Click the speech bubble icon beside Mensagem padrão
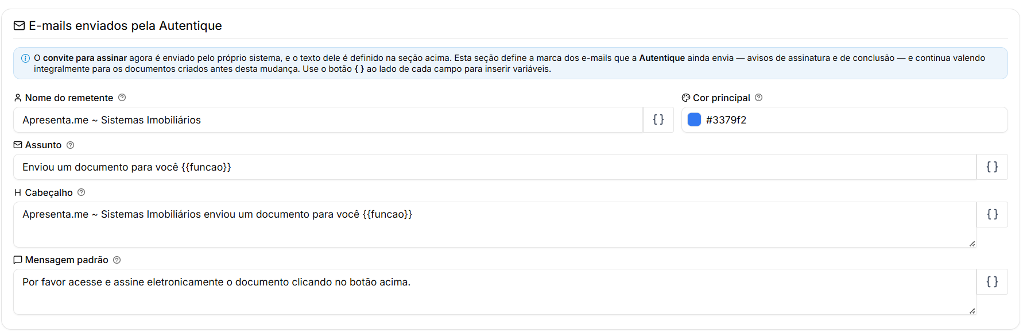This screenshot has height=332, width=1027. click(x=18, y=260)
